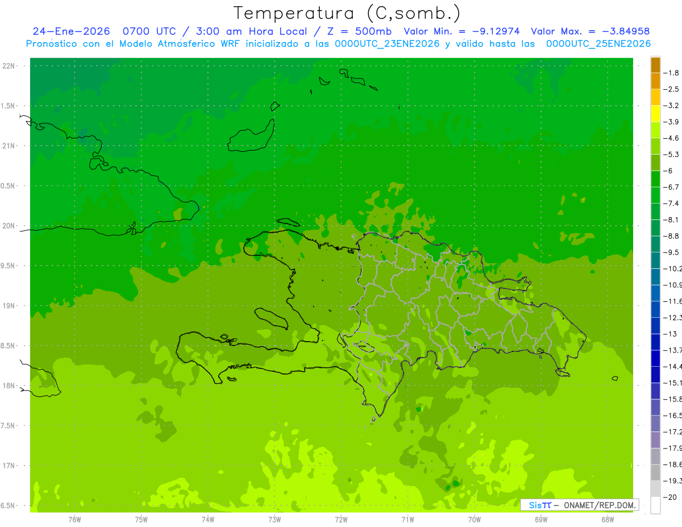The image size is (682, 527).
Task: Click the -14.4 colorbar value
Action: click(672, 366)
